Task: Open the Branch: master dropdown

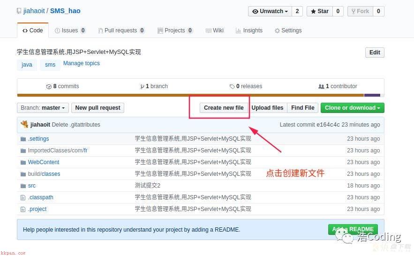Action: click(43, 108)
